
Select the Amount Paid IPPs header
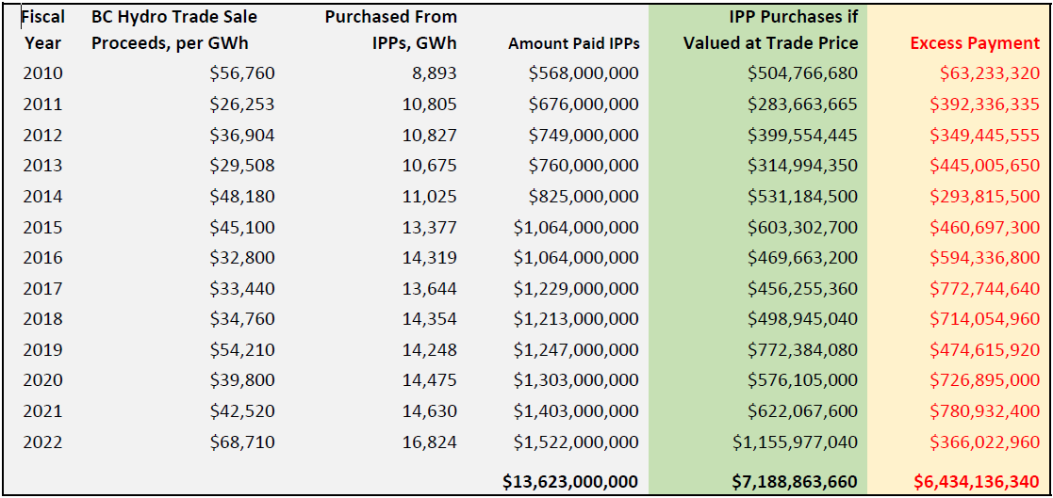tap(573, 43)
